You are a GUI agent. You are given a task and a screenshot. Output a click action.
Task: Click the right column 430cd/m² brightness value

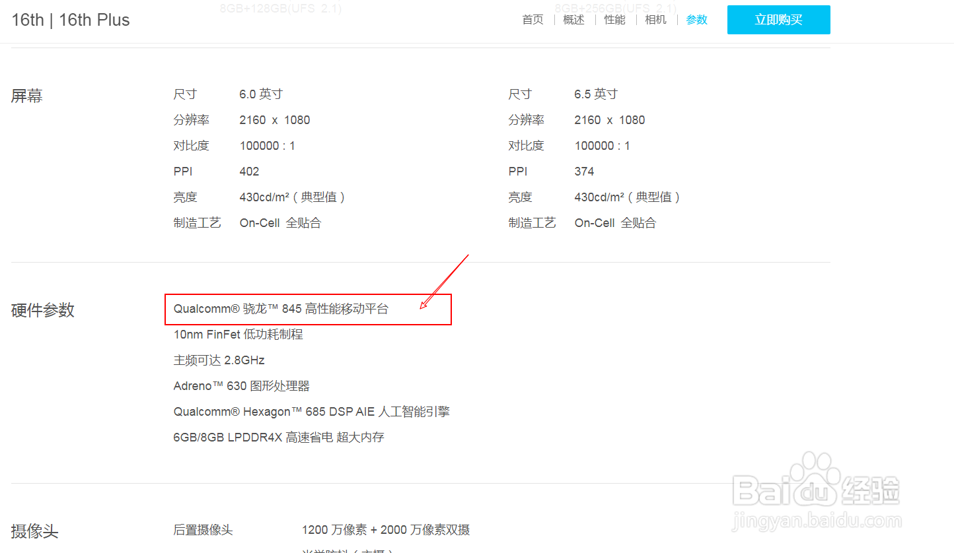[628, 197]
